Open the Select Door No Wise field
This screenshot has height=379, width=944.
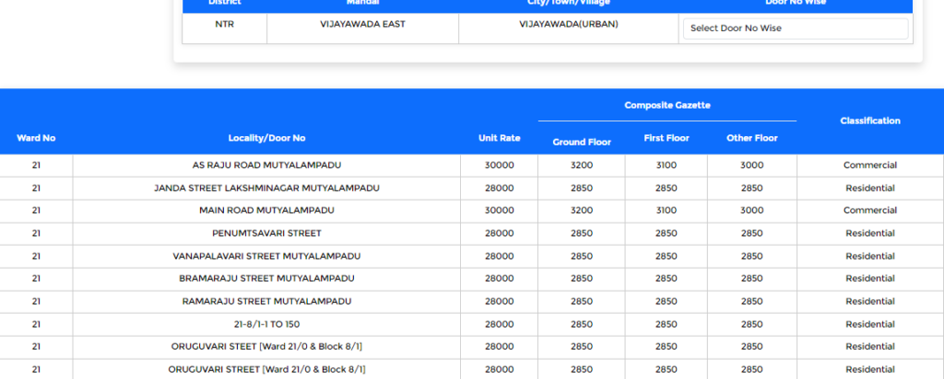(x=795, y=29)
